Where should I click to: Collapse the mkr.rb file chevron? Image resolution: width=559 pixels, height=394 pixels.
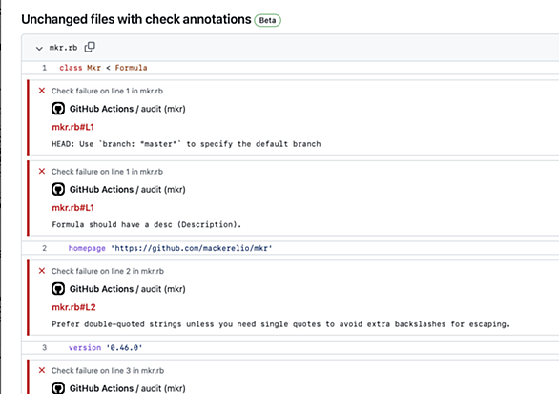point(39,48)
